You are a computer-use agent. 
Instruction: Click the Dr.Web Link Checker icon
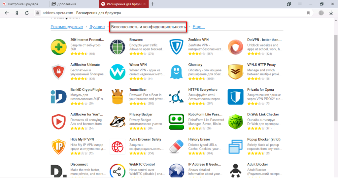(x=235, y=122)
